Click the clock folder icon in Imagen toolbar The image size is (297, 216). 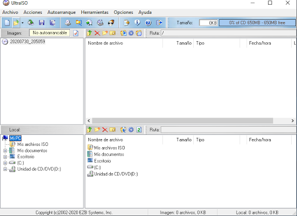(x=139, y=33)
